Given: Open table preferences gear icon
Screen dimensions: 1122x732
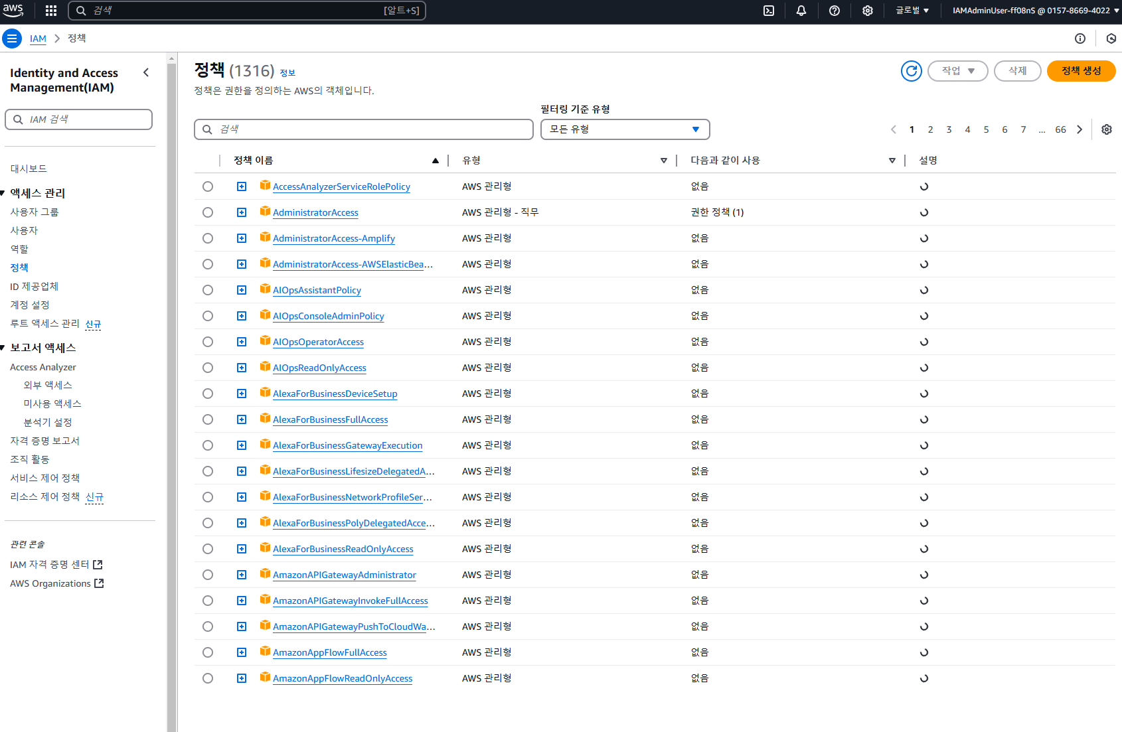Looking at the screenshot, I should pyautogui.click(x=1107, y=129).
